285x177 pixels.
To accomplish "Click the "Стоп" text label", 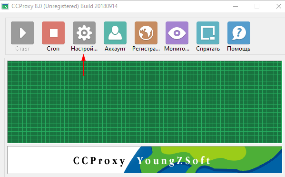I will (x=53, y=49).
